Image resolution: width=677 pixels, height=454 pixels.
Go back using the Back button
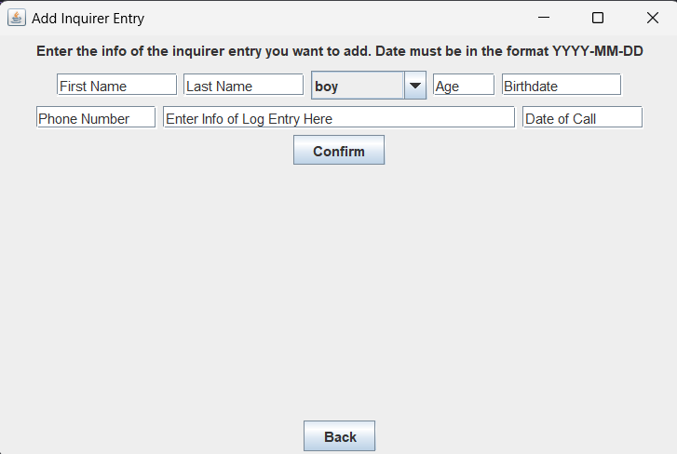(339, 436)
